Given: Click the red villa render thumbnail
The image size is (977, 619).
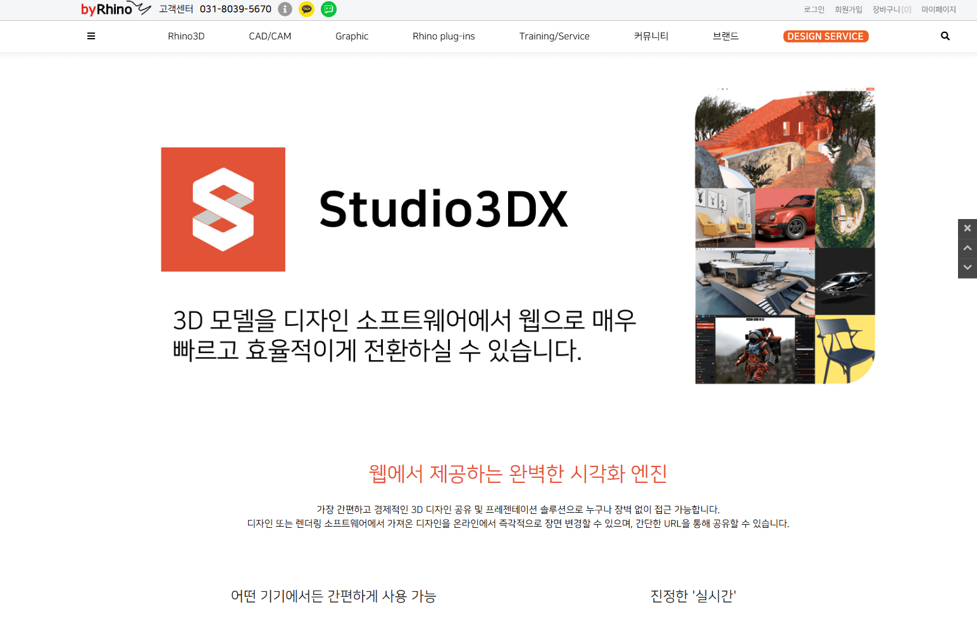Looking at the screenshot, I should point(785,138).
